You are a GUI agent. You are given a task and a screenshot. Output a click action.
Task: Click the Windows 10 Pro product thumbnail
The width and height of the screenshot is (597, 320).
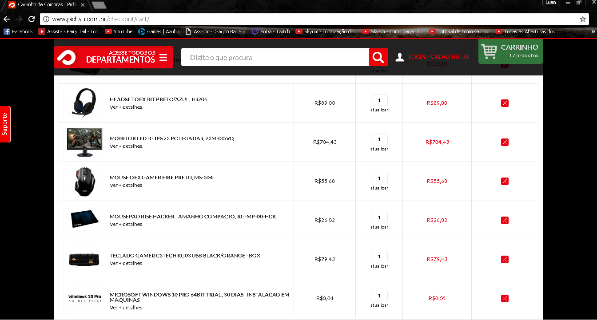pos(84,298)
